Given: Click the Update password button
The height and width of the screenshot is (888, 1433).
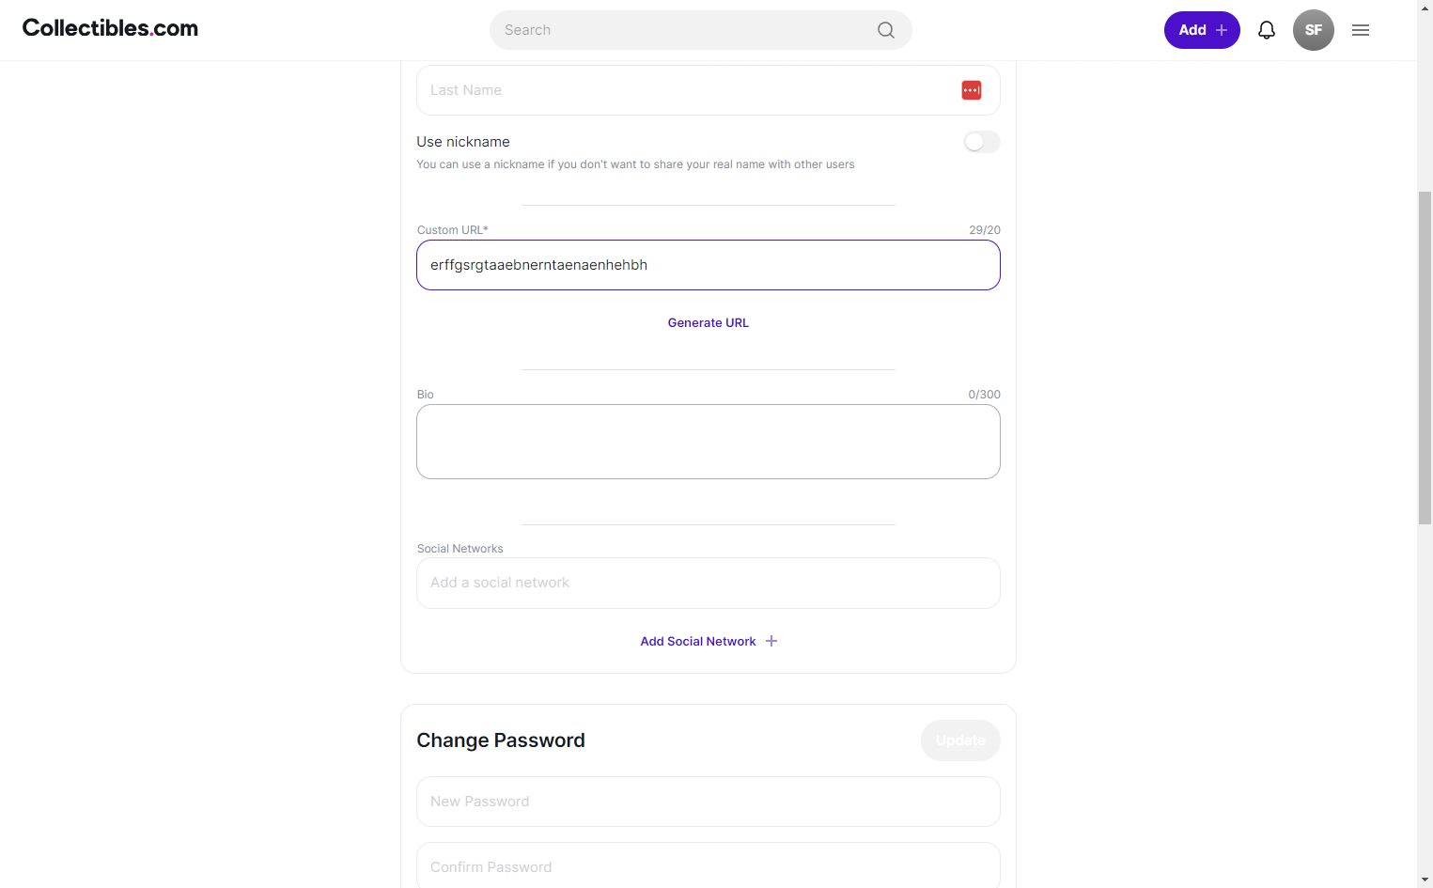Looking at the screenshot, I should click(960, 740).
